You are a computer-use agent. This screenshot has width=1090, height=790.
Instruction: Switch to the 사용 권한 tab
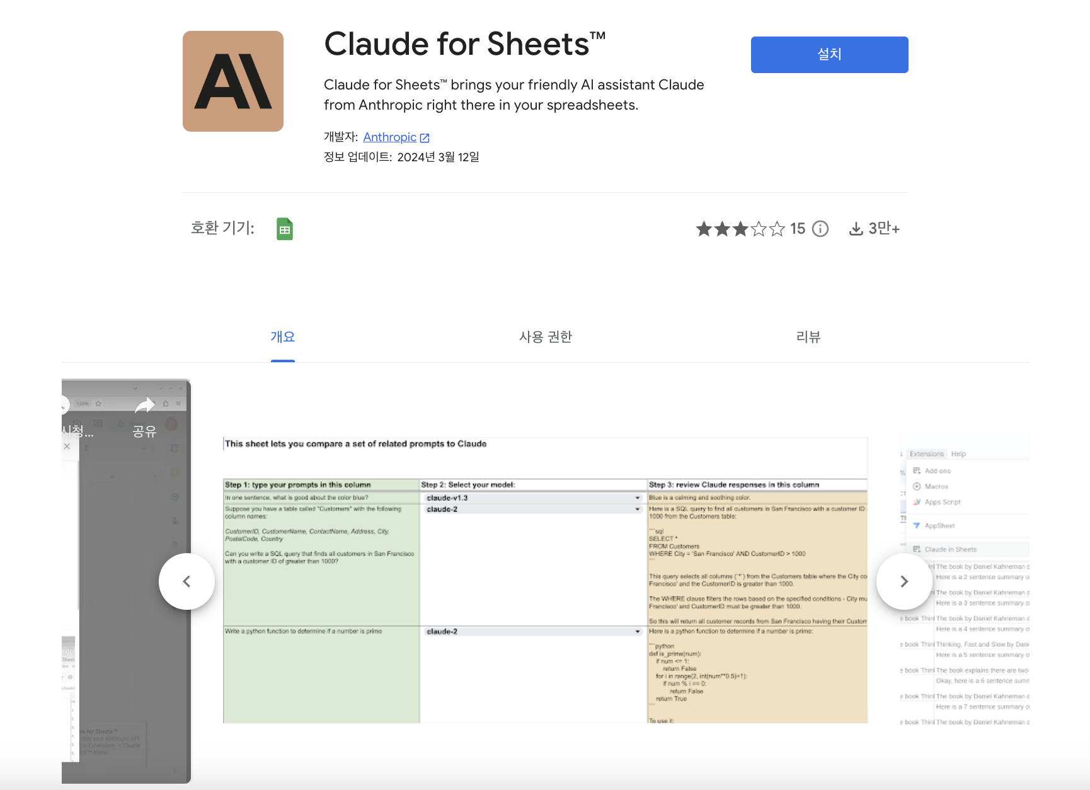pyautogui.click(x=546, y=337)
